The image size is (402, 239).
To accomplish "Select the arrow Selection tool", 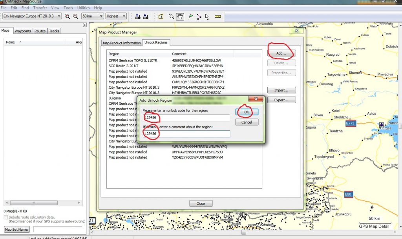I will tap(207, 16).
